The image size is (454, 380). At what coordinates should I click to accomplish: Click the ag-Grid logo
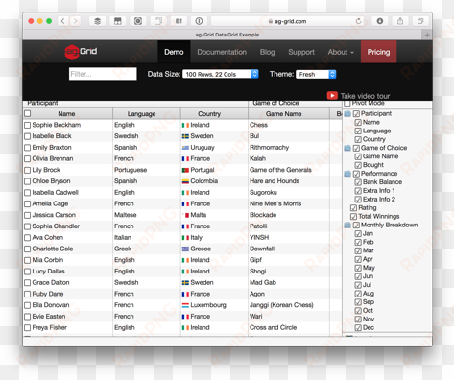tap(81, 52)
